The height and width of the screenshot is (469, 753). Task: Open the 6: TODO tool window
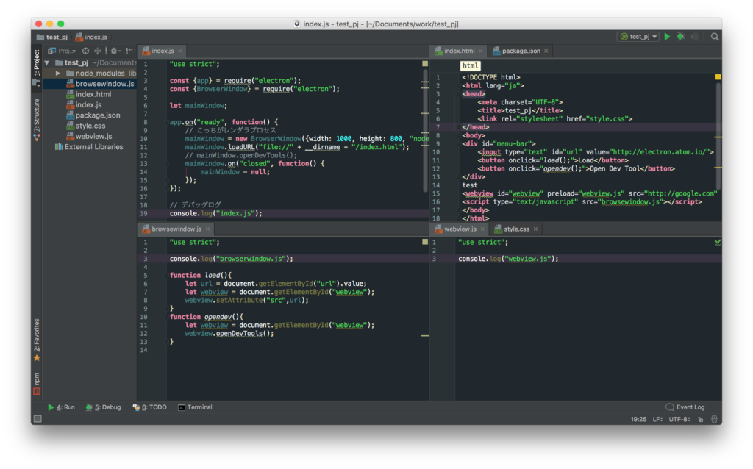[x=150, y=407]
